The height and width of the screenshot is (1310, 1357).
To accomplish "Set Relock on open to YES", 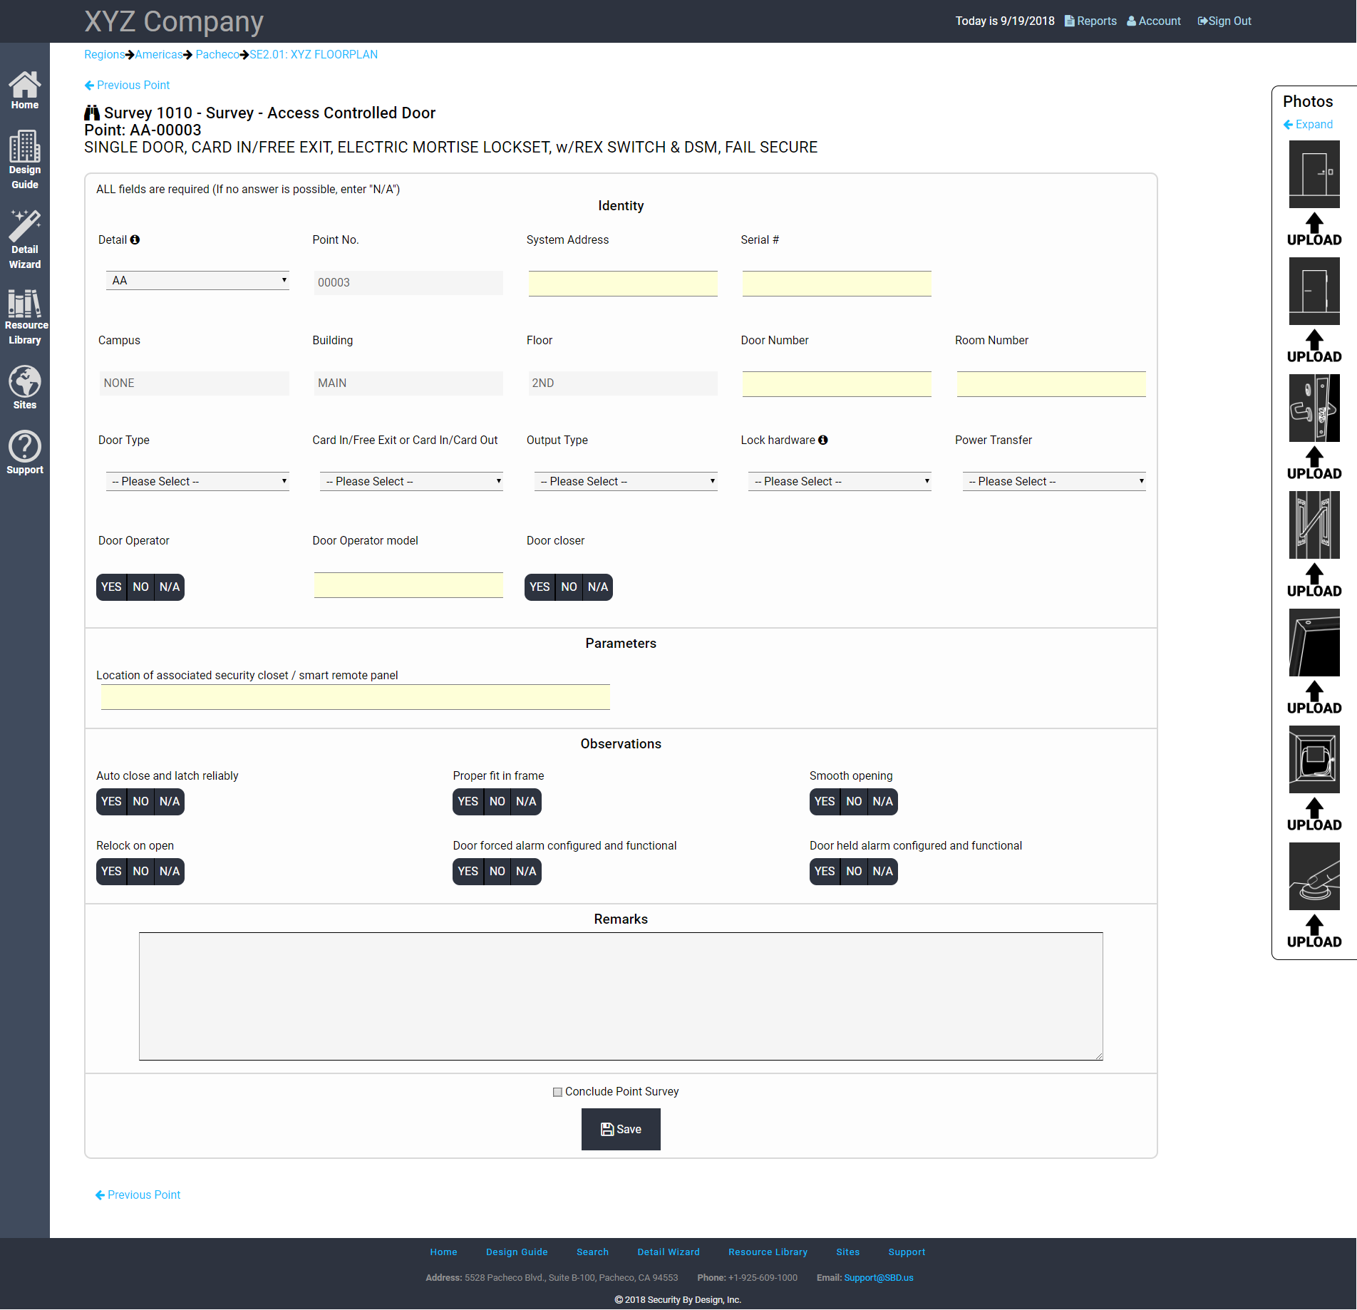I will 111,872.
